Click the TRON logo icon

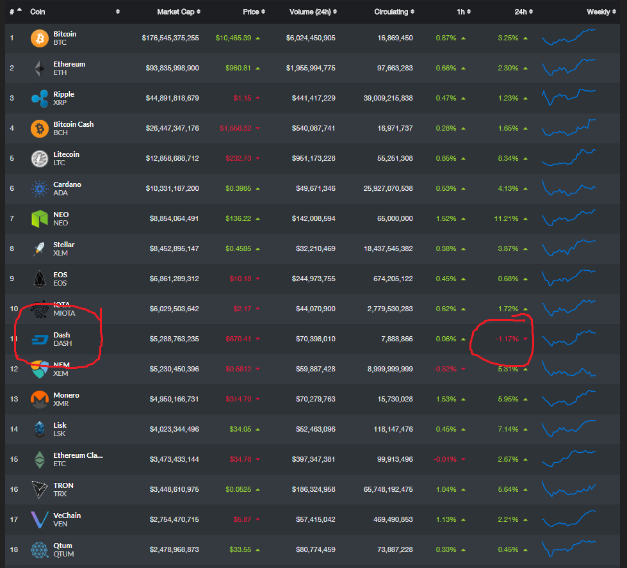40,490
